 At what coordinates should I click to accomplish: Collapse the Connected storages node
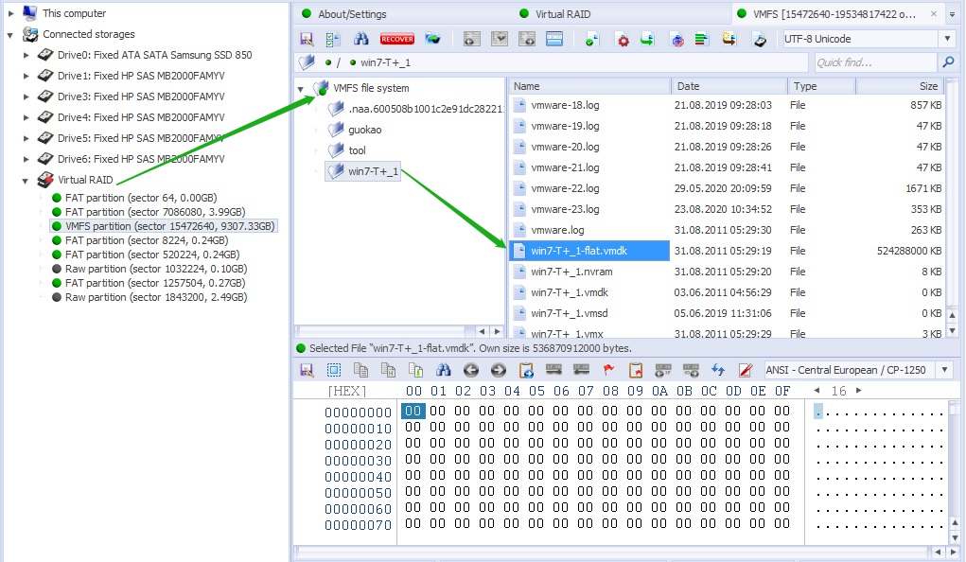pyautogui.click(x=10, y=35)
